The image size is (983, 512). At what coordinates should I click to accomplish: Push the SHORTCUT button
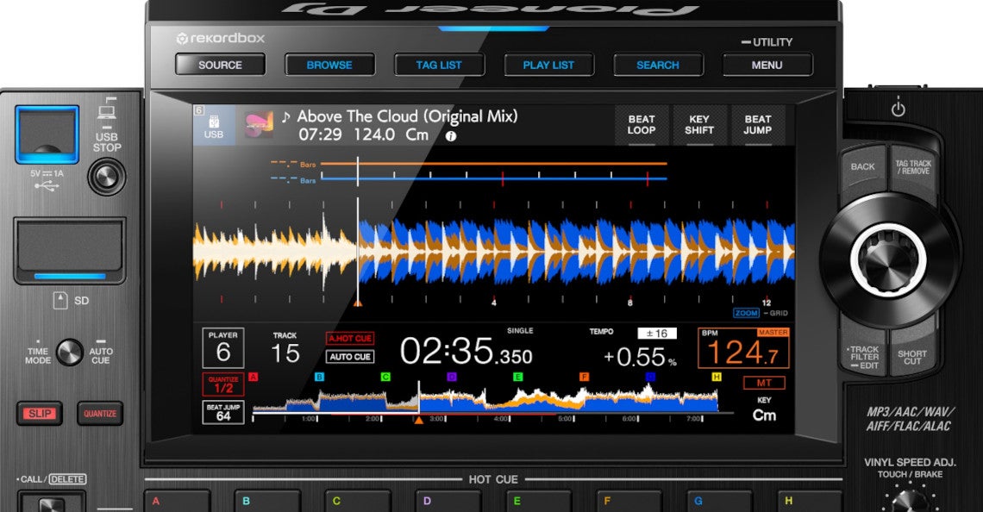point(911,358)
